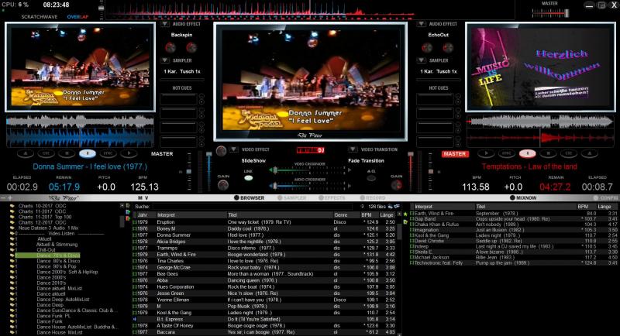Open the BROWSER tab
Viewport: 620px width, 336px height.
coord(249,198)
